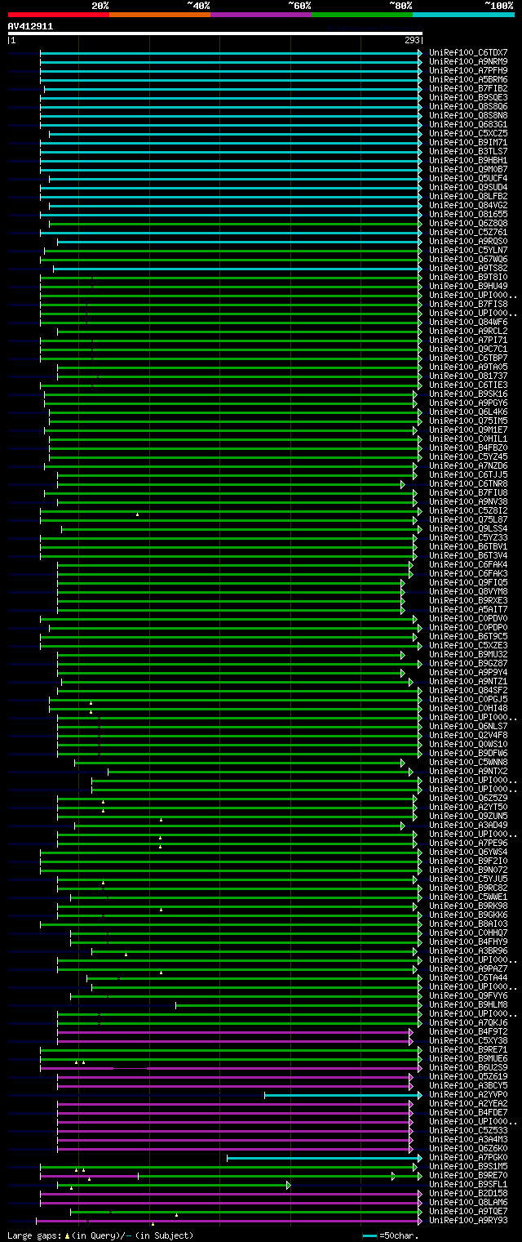The image size is (522, 1242).
Task: Select the UniRef100_Q9FIQ5 label
Action: tap(468, 582)
